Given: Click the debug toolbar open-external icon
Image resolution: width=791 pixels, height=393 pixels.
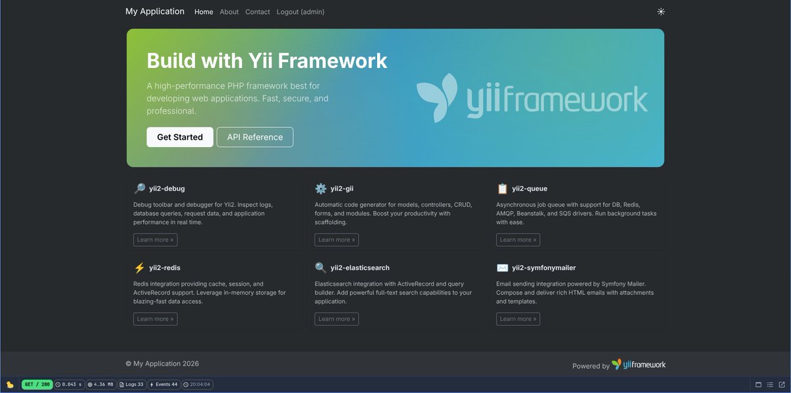Looking at the screenshot, I should coord(782,384).
